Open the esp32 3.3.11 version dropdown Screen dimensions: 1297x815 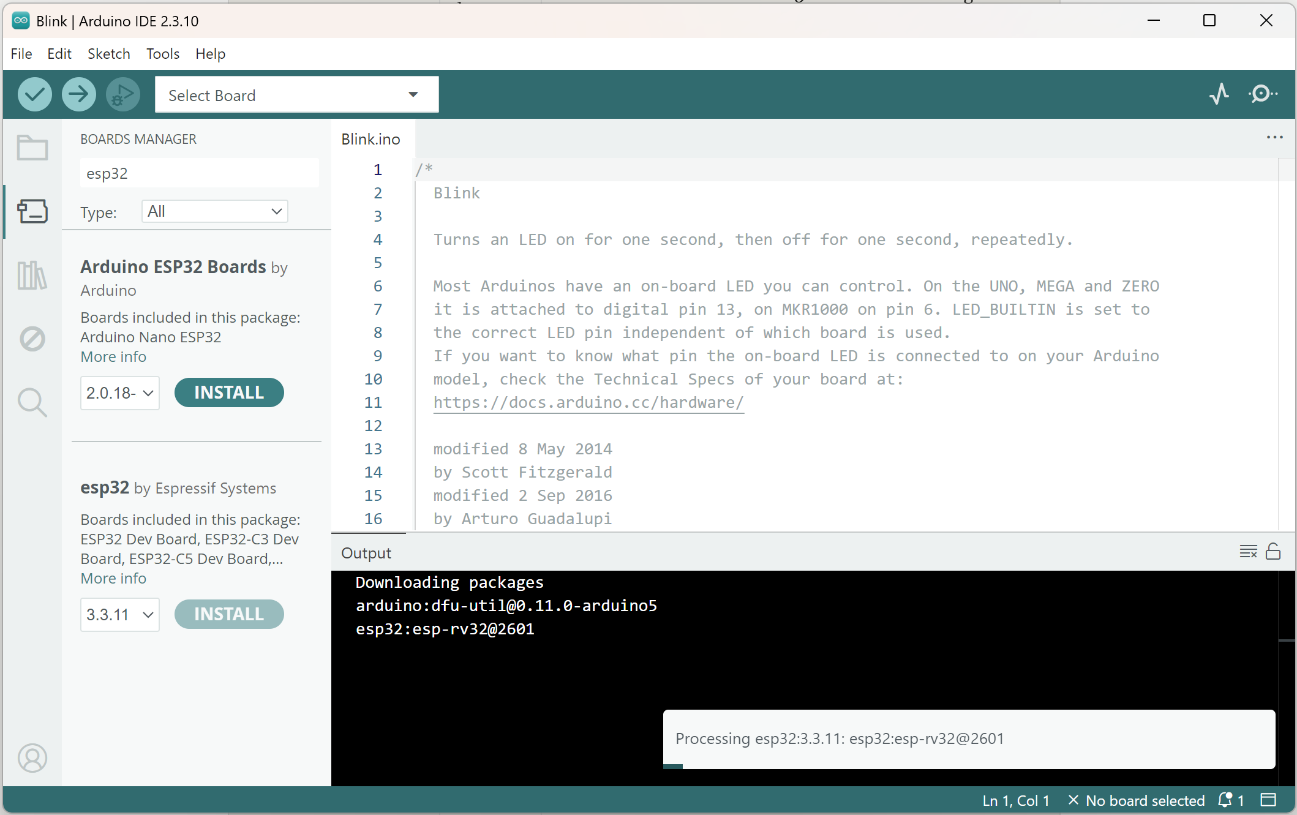pyautogui.click(x=120, y=615)
